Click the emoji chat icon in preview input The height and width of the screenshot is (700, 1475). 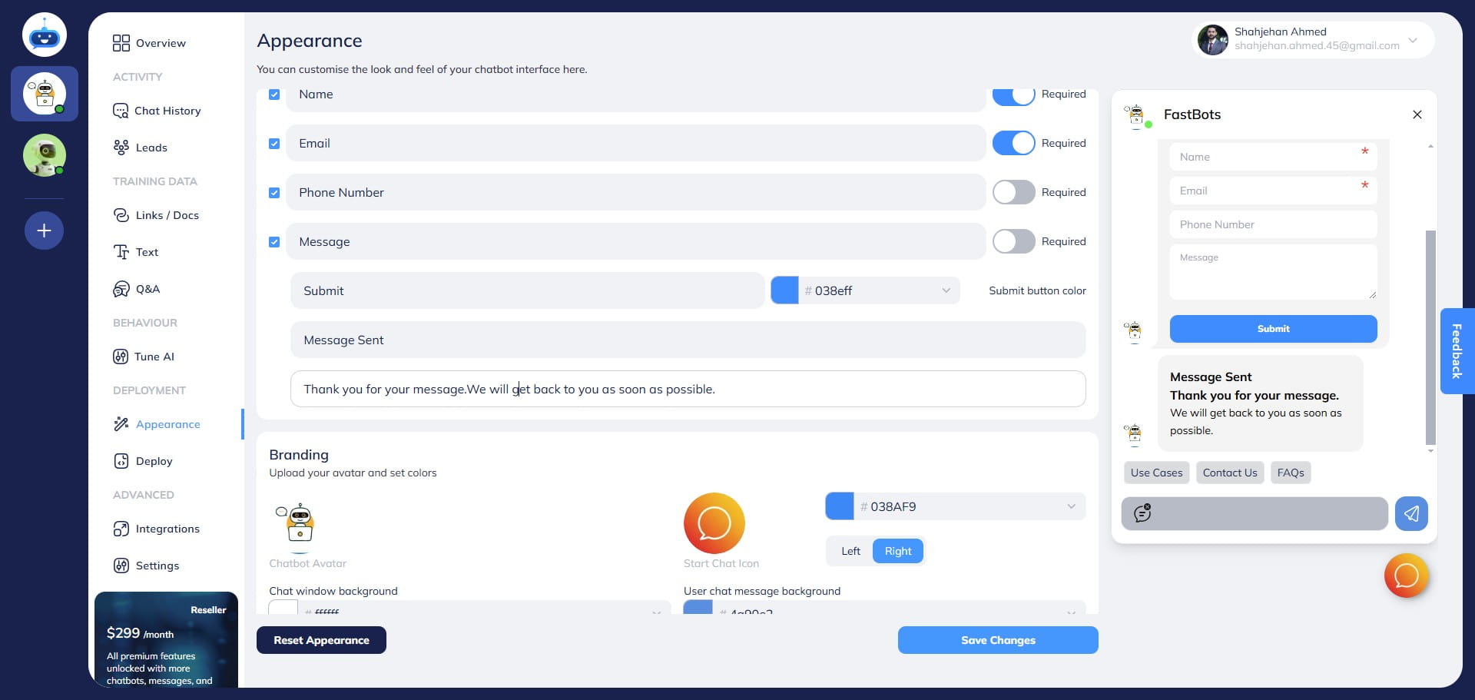pyautogui.click(x=1142, y=513)
